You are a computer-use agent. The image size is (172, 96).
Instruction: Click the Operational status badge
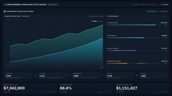point(53,5)
